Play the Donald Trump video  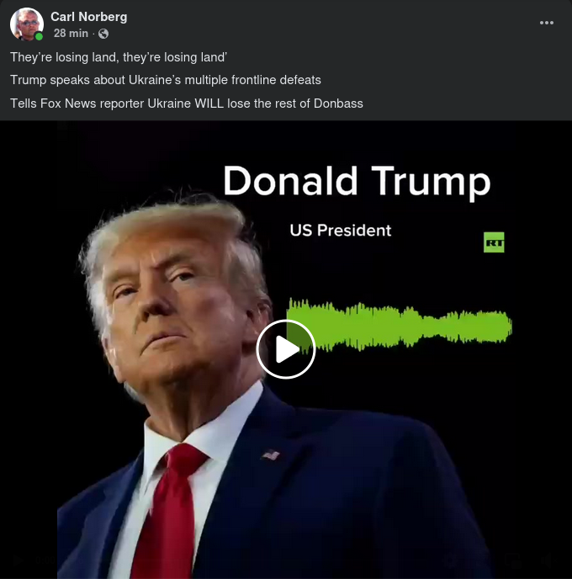point(286,349)
